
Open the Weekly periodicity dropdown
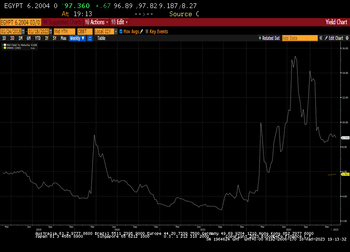pos(77,38)
